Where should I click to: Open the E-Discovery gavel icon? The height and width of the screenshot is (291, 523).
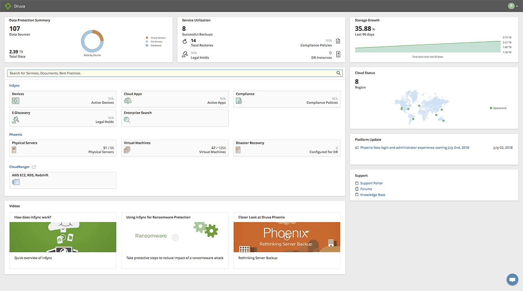(15, 120)
